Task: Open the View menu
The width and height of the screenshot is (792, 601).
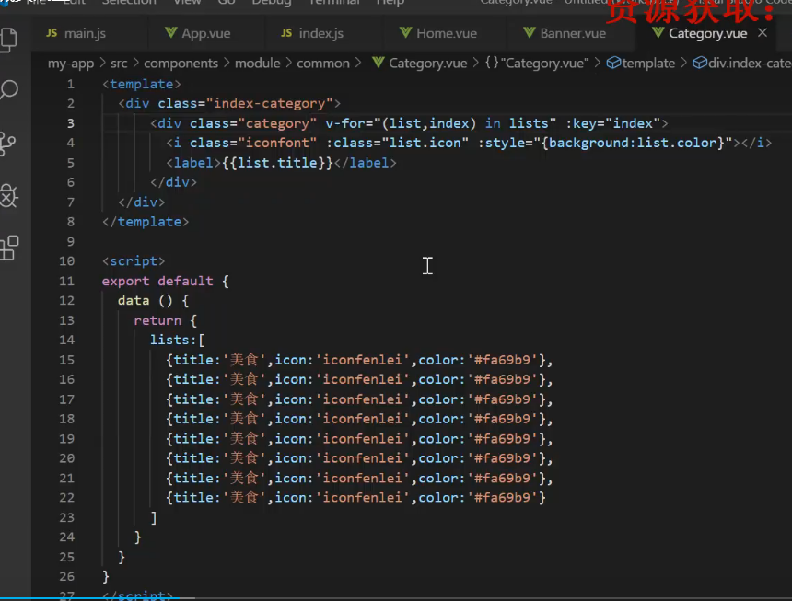Action: point(187,2)
